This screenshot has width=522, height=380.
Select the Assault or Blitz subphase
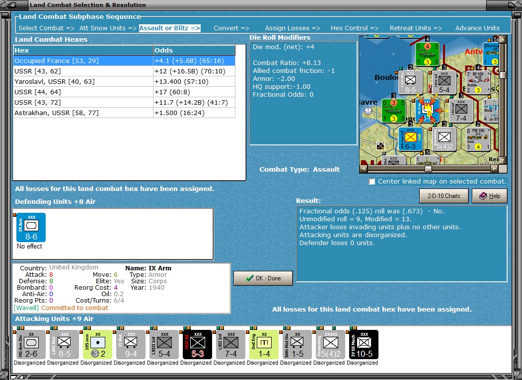click(x=169, y=28)
